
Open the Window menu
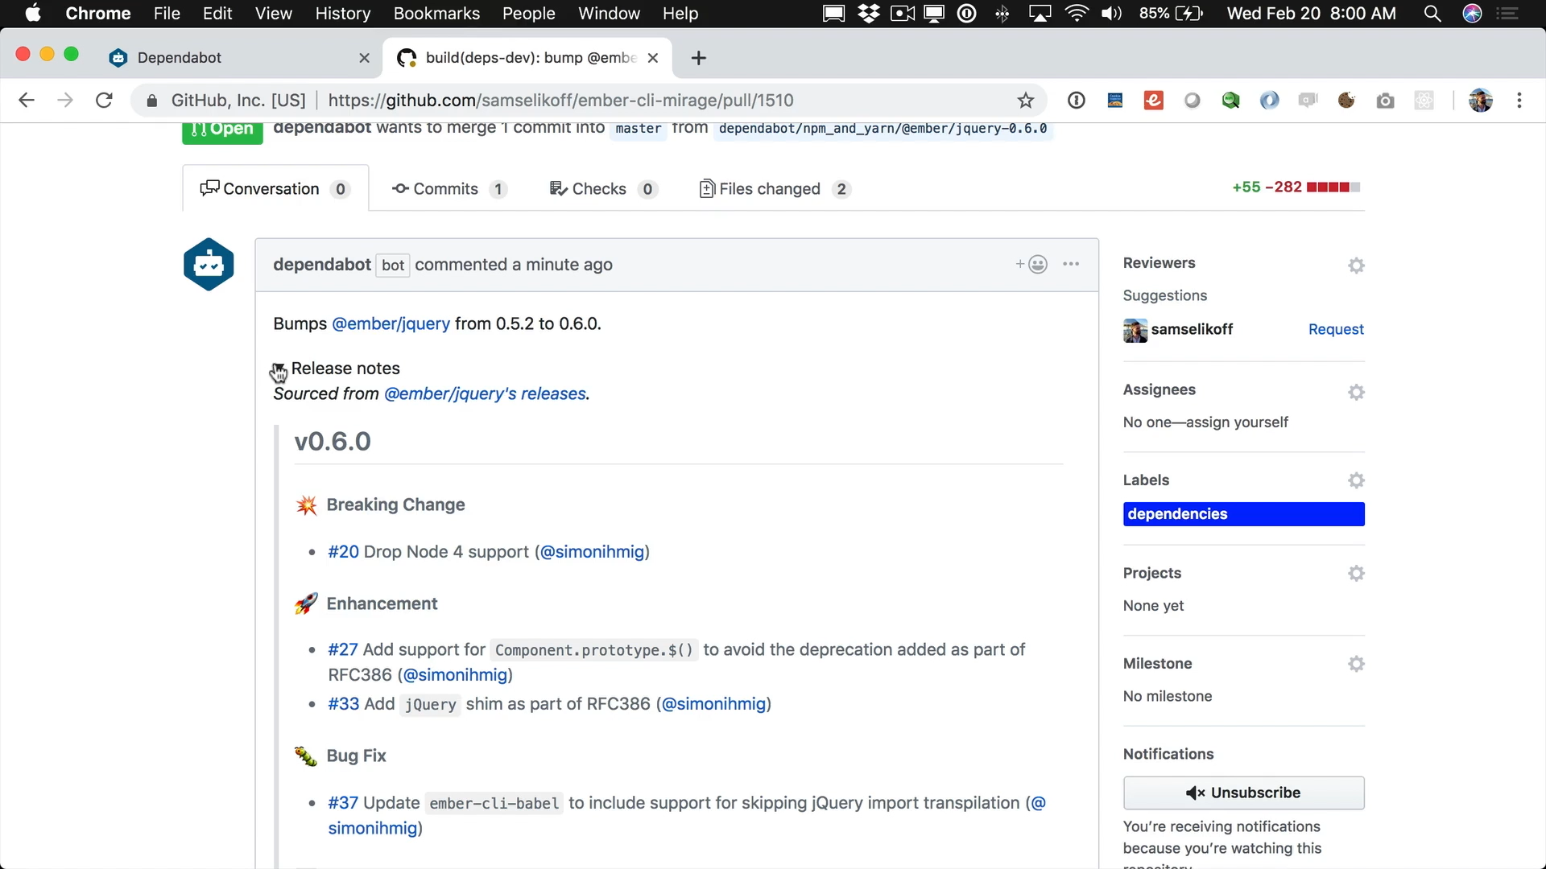click(x=609, y=14)
